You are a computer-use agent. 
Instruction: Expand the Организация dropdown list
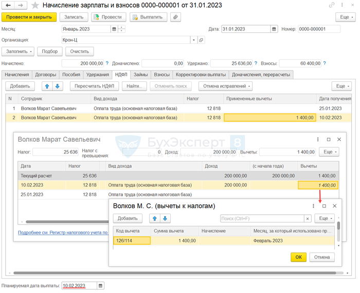[x=194, y=40]
